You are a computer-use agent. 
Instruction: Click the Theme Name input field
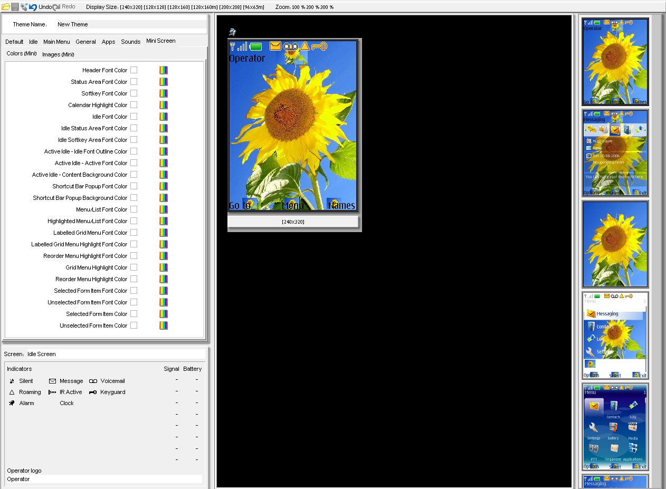click(131, 24)
